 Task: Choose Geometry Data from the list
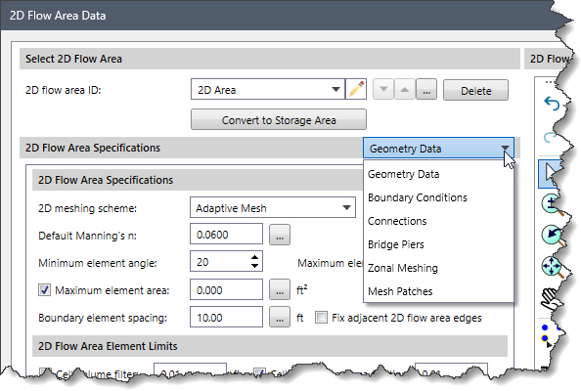tap(439, 174)
